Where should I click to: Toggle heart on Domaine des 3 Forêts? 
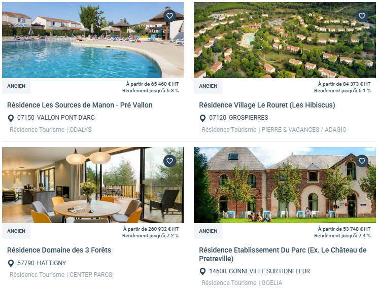[169, 161]
